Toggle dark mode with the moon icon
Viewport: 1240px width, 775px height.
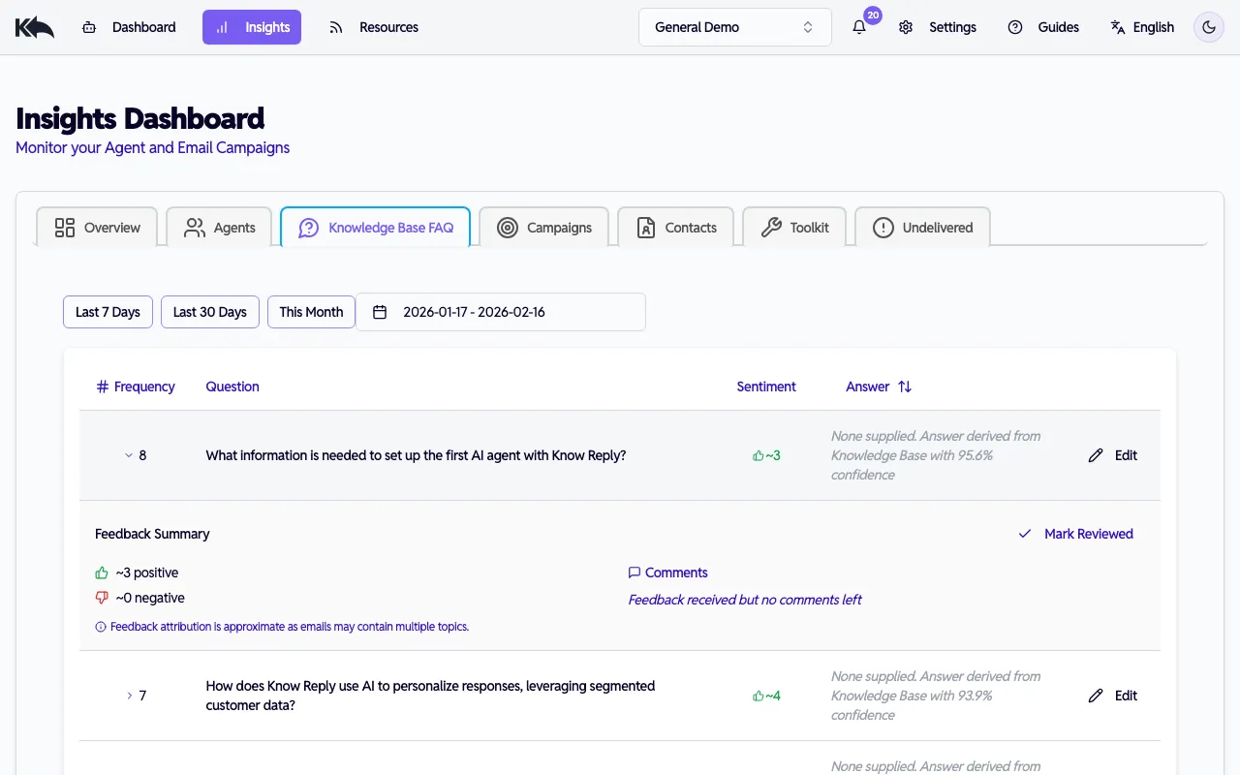click(x=1208, y=27)
